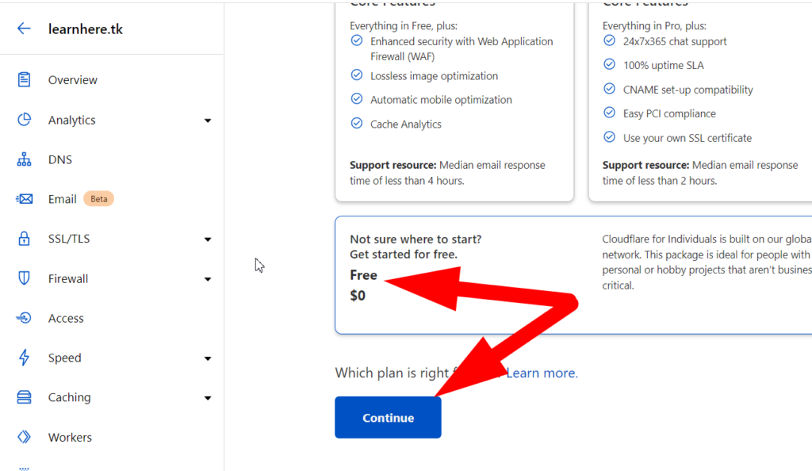Expand the Caching submenu arrow
The height and width of the screenshot is (471, 812).
tap(208, 398)
